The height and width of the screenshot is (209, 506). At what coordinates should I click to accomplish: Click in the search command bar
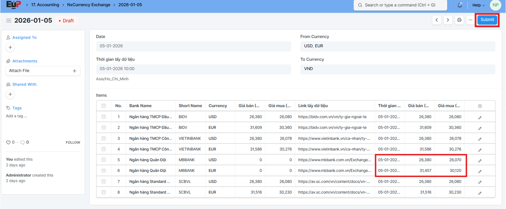(400, 5)
